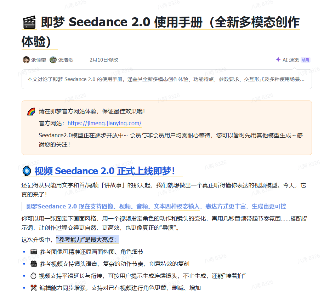The image size is (324, 293).
Task: Click the movie camera emoji in the 参考视频 bullet
Action: pos(34,264)
